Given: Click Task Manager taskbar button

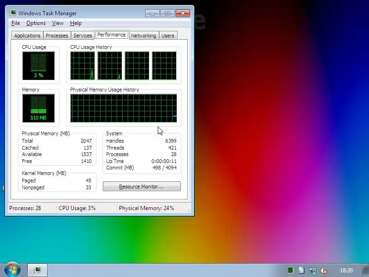Looking at the screenshot, I should pos(37,270).
